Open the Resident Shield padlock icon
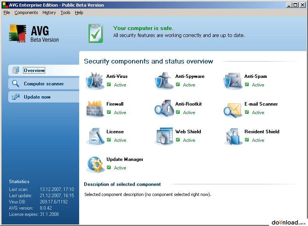Screen dimensions: 308x226 click(233, 136)
